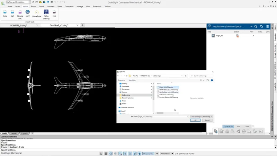Open the Export ribbon tab

34,6
